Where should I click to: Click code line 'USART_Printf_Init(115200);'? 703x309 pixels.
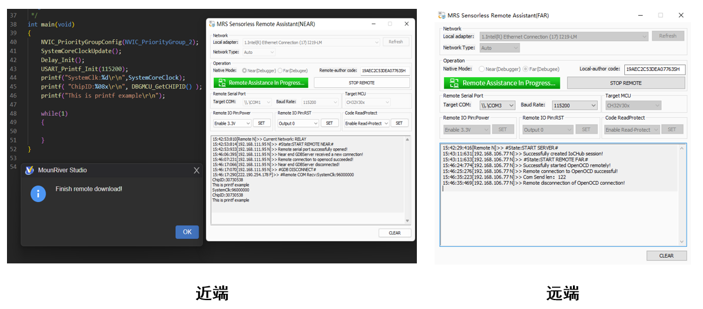click(x=85, y=69)
